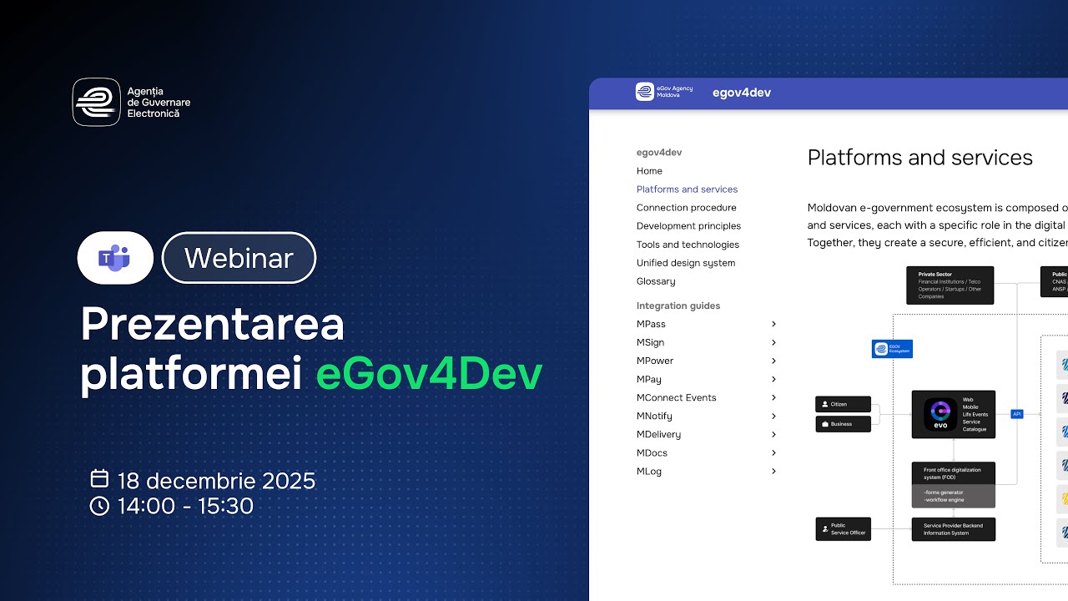Expand the MLog integration guide chevron
The image size is (1068, 601).
[773, 471]
